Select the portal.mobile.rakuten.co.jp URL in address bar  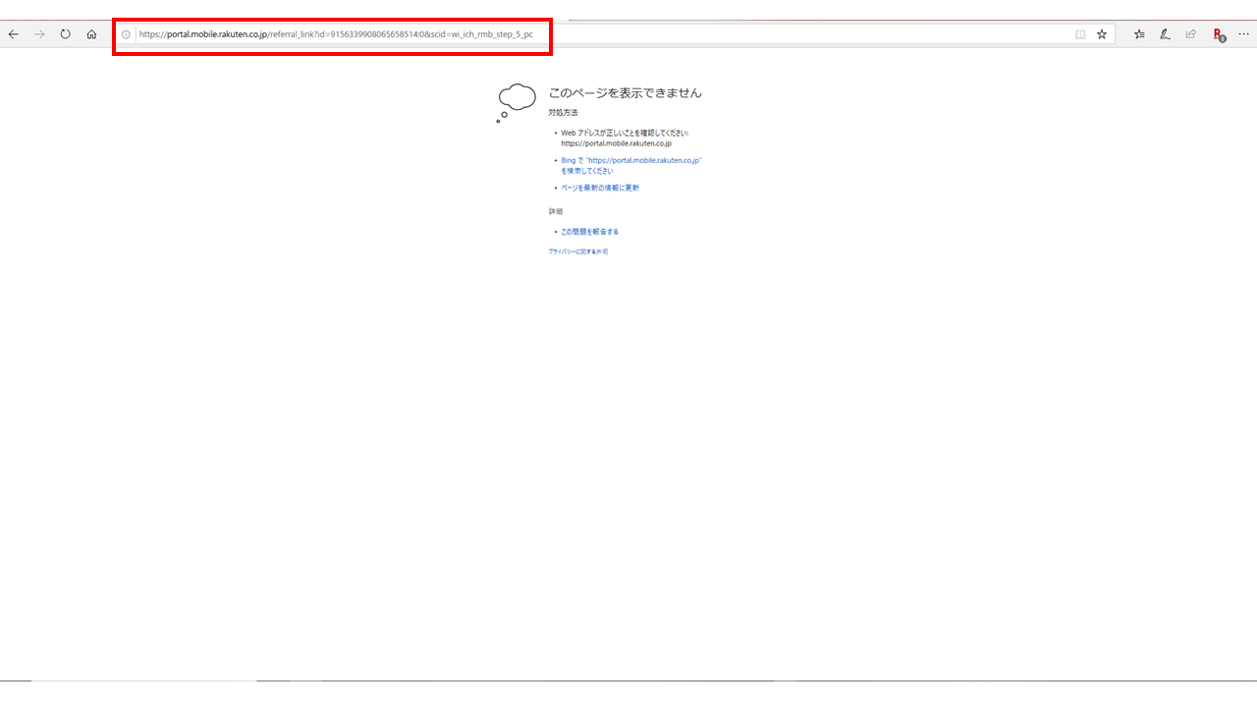(x=336, y=34)
